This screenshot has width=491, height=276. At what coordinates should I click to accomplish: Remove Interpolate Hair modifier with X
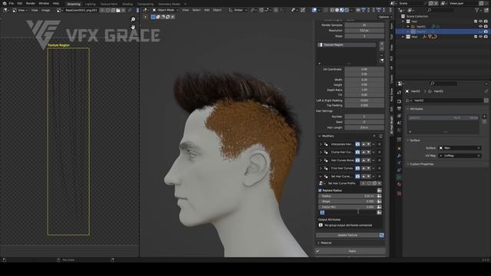(x=380, y=144)
